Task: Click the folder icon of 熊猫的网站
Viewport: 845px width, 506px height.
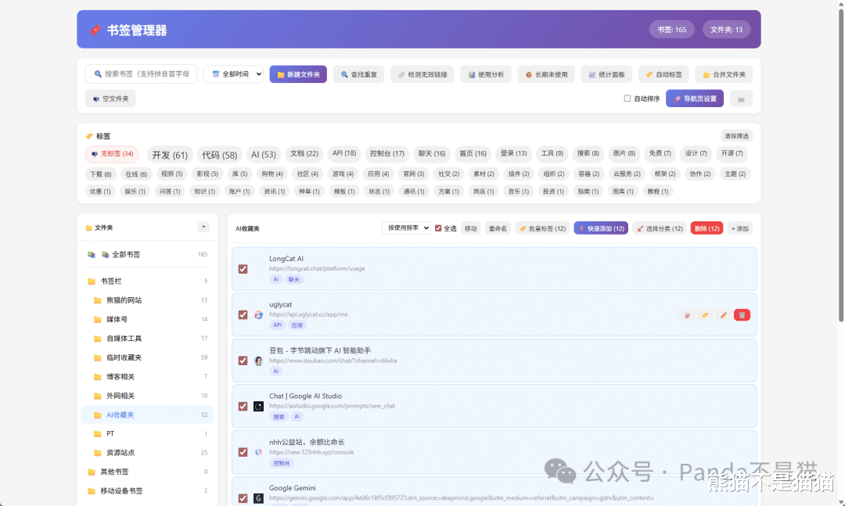Action: click(98, 300)
